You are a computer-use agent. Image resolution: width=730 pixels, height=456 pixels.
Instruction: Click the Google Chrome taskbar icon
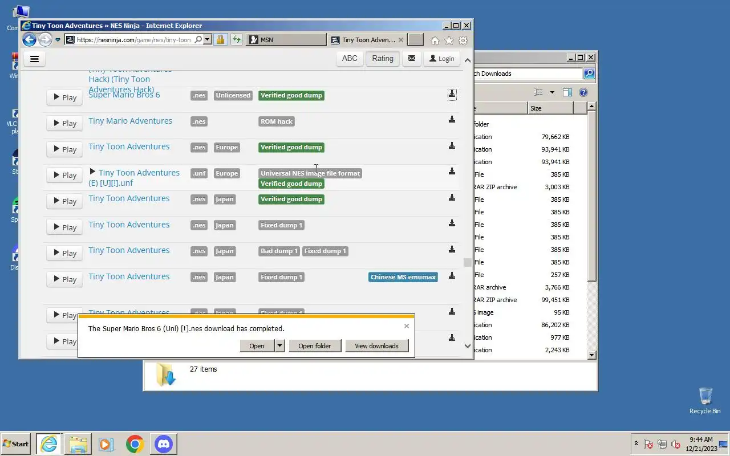pos(135,444)
